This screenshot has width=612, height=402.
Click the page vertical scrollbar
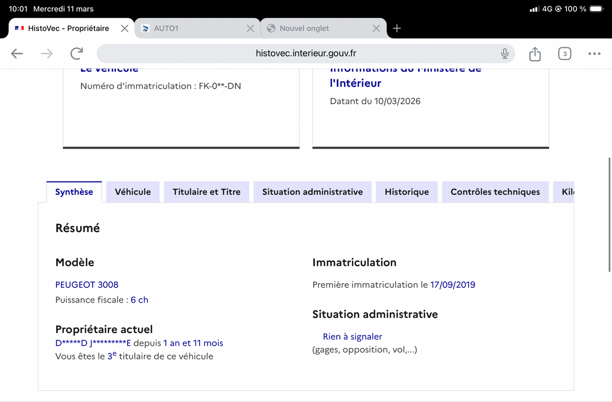coord(609,214)
